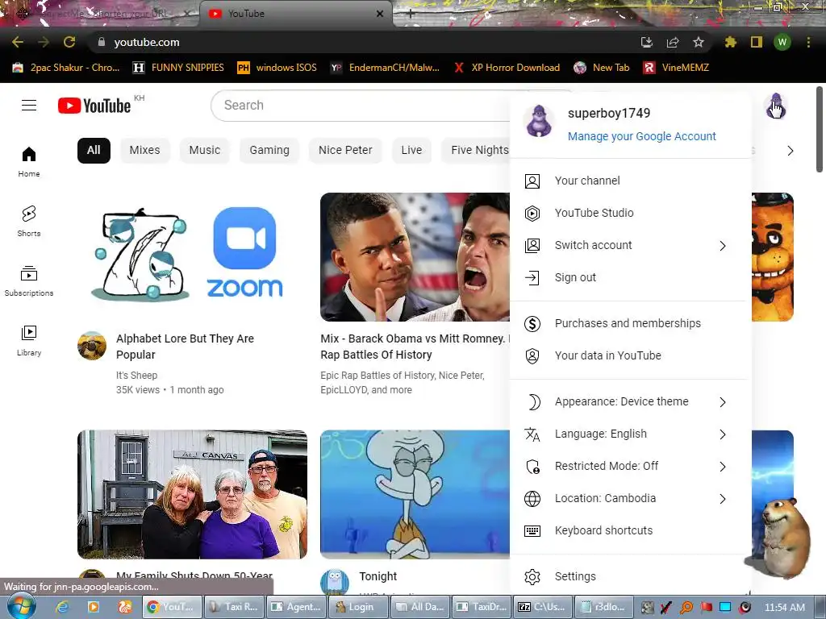Open Subscriptions in the sidebar
This screenshot has height=619, width=826.
tap(29, 281)
